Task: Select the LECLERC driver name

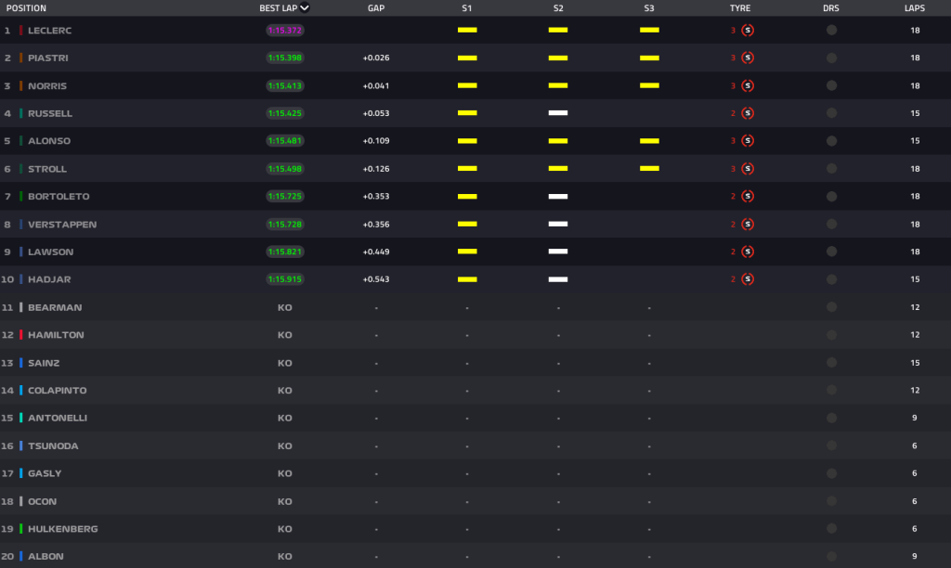Action: [50, 31]
